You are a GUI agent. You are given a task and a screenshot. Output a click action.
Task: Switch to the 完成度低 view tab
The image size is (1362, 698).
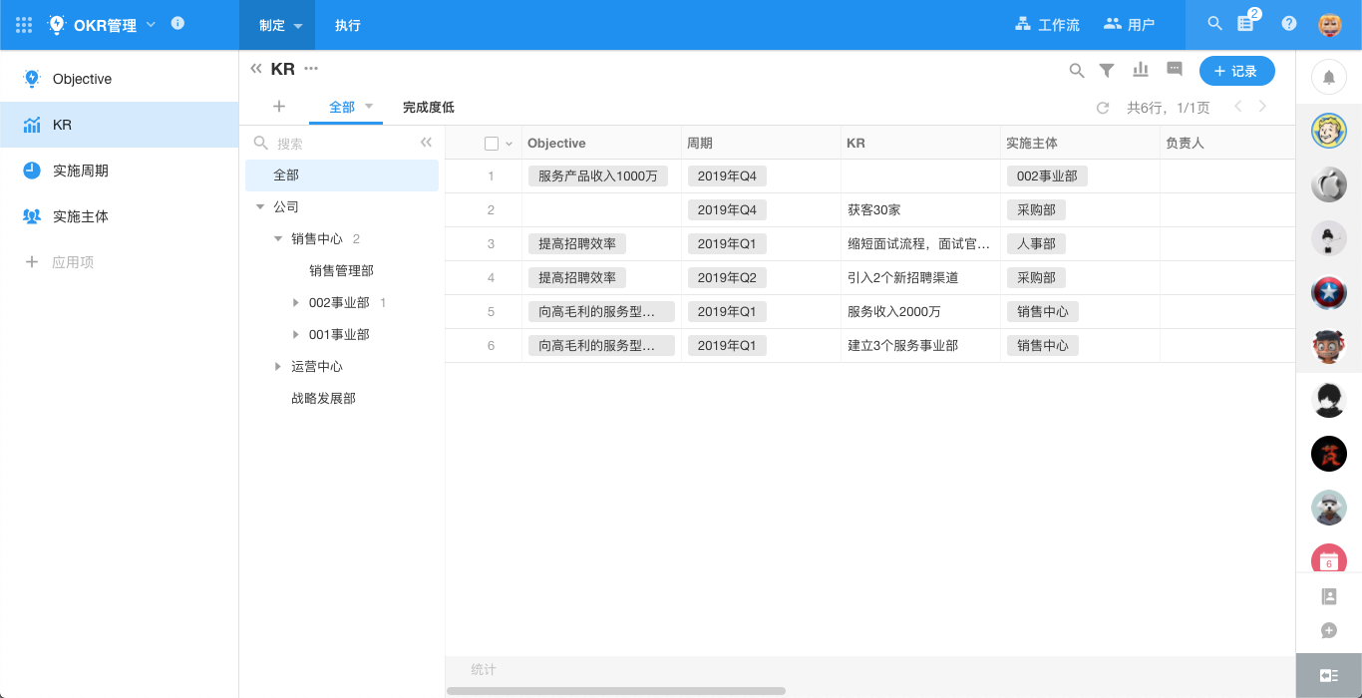(x=428, y=108)
